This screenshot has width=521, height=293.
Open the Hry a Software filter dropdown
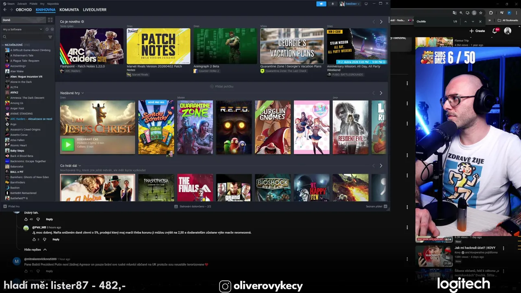click(x=22, y=29)
